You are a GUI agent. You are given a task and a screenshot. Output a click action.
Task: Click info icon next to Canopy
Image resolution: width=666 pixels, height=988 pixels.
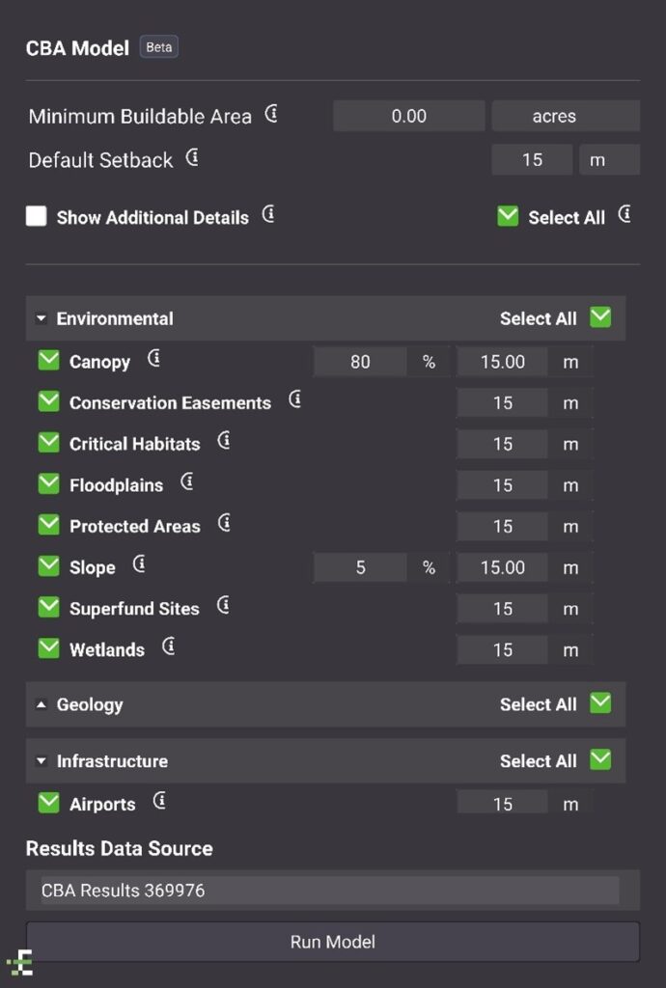[153, 360]
